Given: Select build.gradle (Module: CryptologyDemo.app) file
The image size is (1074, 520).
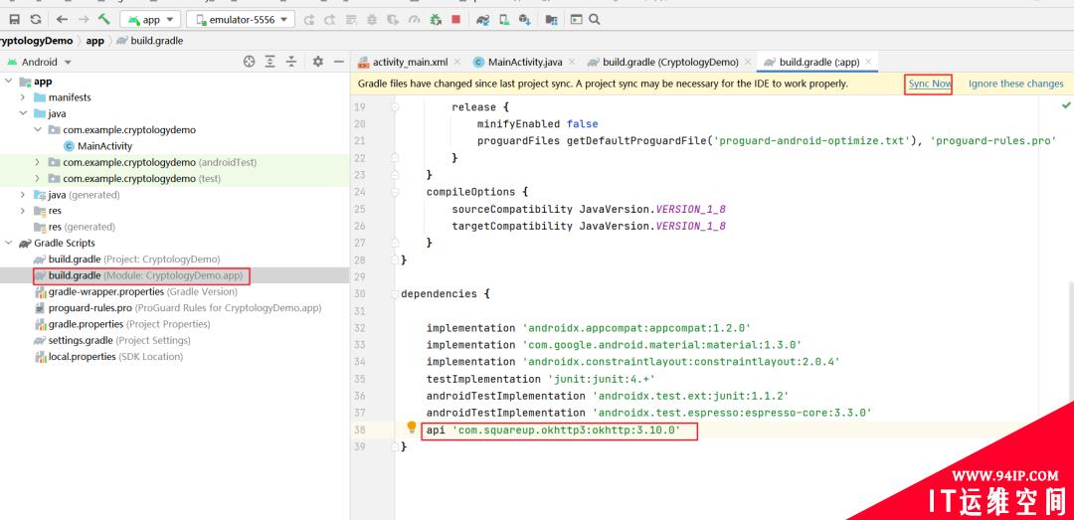Looking at the screenshot, I should (x=138, y=276).
